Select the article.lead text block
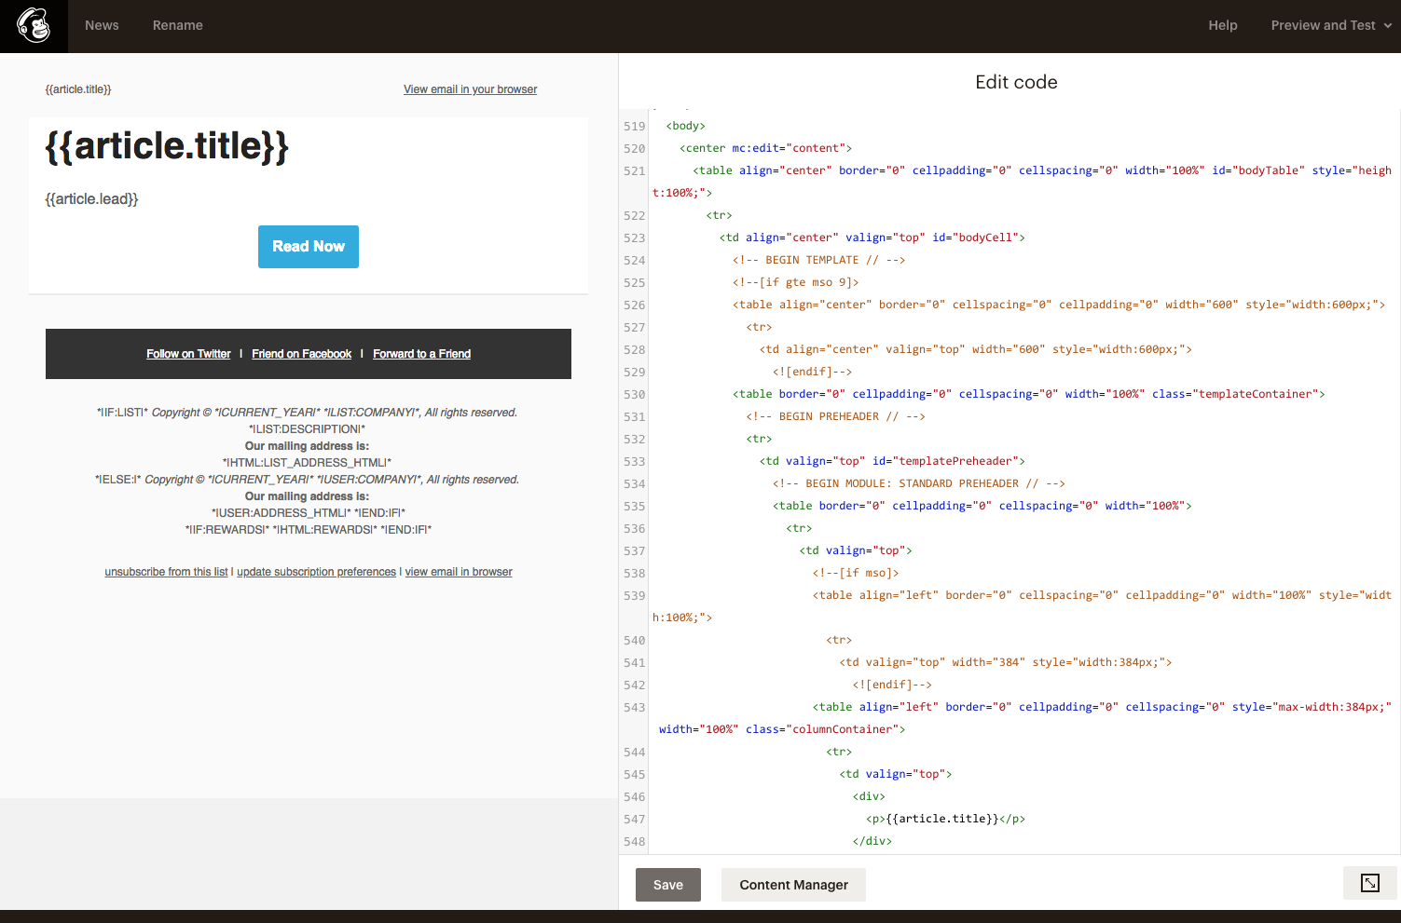 click(x=91, y=199)
